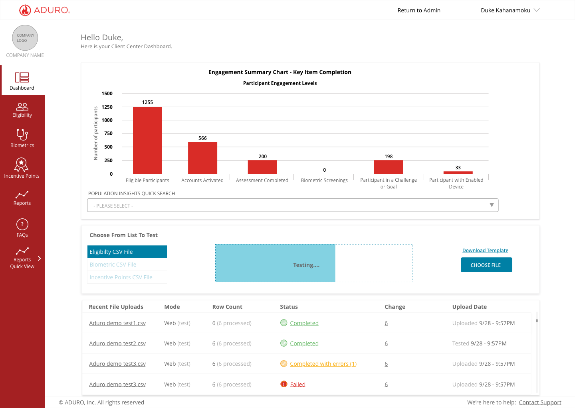The image size is (575, 408).
Task: Click the Failed status error icon
Action: [284, 384]
